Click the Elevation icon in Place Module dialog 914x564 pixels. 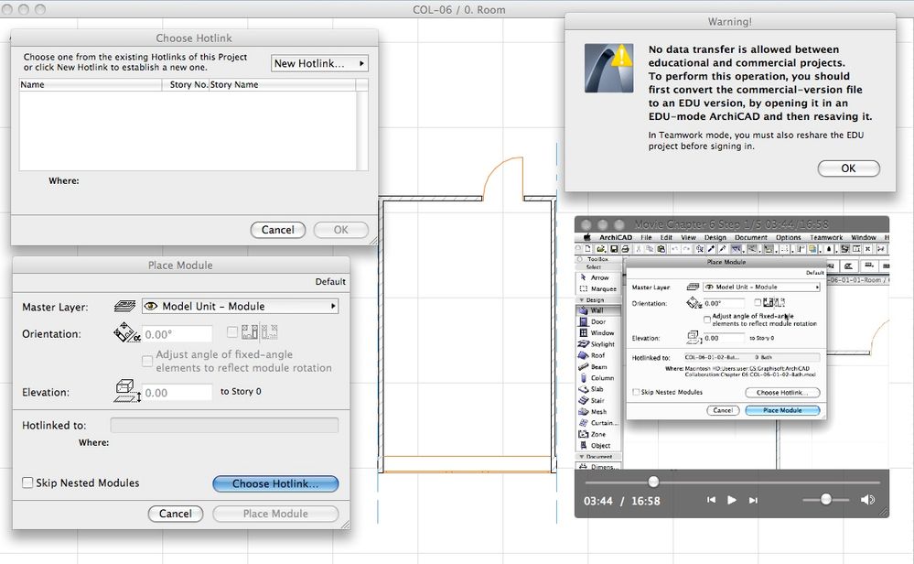(127, 392)
